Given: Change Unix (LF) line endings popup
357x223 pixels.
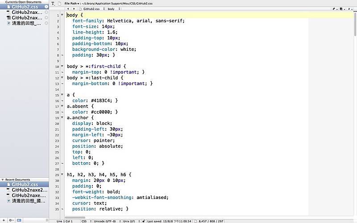Looking at the screenshot, I should (x=131, y=221).
